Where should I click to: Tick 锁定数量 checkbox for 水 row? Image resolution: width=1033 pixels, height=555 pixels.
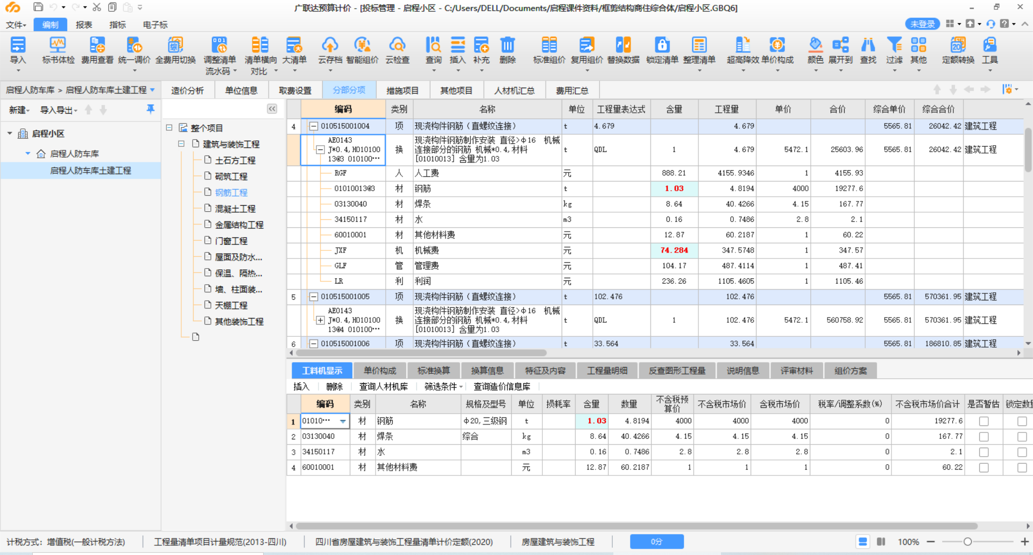point(1022,452)
